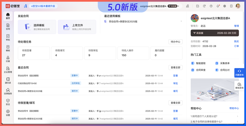Open the 安全 security sidebar item
The image size is (246, 126).
(8, 102)
